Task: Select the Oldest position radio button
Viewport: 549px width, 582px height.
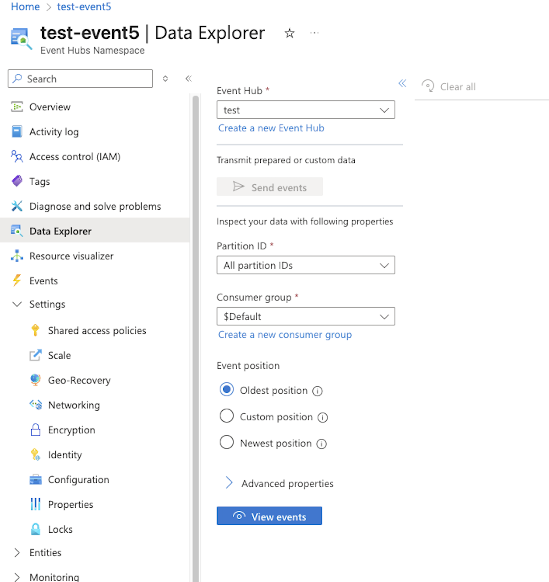Action: click(226, 389)
